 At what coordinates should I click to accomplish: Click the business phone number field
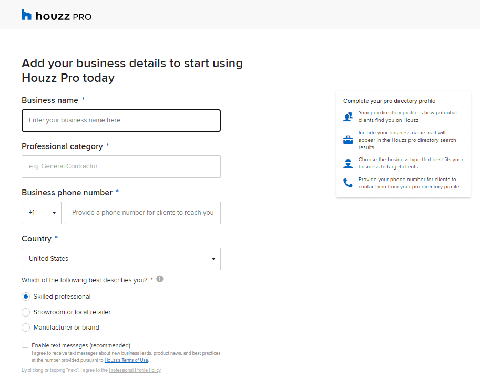tap(142, 213)
